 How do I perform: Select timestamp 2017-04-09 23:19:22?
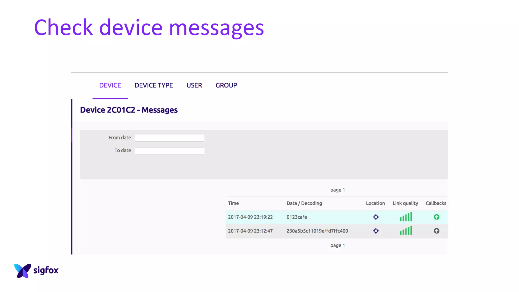tap(250, 217)
